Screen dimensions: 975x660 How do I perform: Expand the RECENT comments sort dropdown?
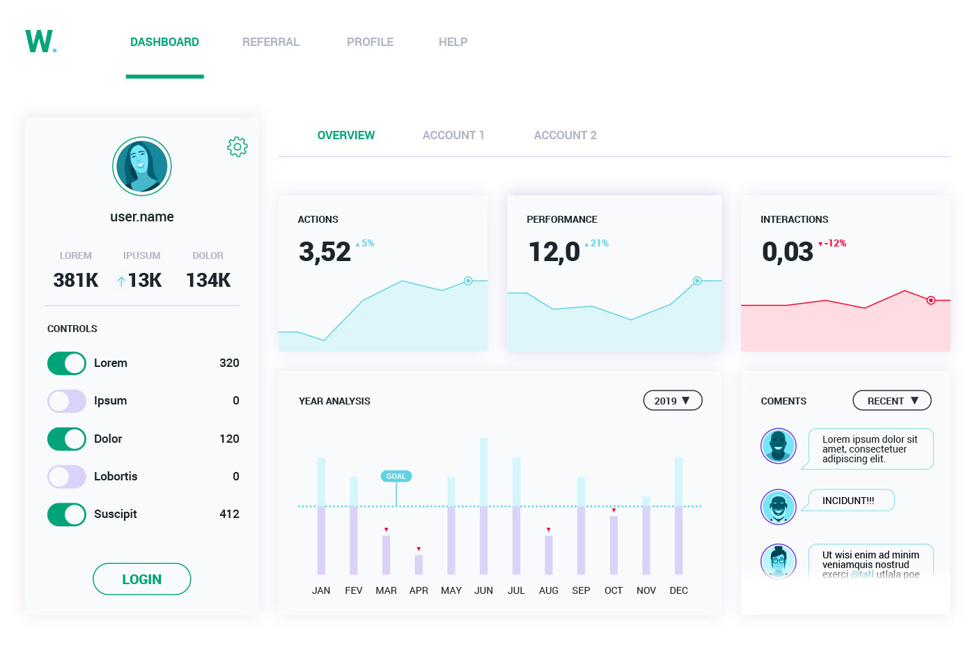pyautogui.click(x=891, y=401)
